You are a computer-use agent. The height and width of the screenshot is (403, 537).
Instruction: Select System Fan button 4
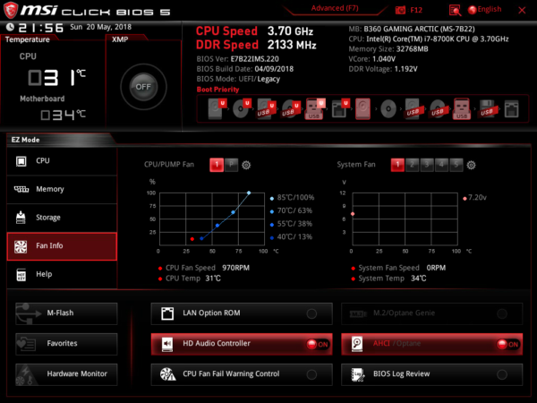(x=441, y=165)
